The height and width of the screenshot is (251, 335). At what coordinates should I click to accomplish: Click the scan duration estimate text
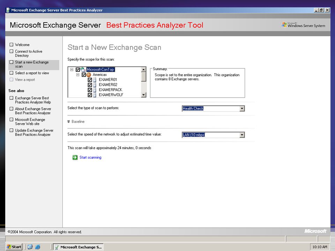click(109, 148)
